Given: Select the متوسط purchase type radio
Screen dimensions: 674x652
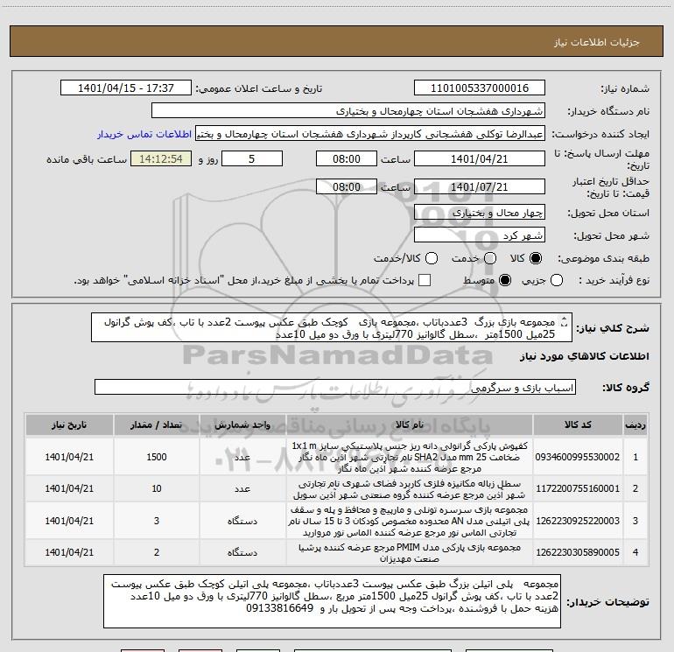Looking at the screenshot, I should tap(505, 280).
